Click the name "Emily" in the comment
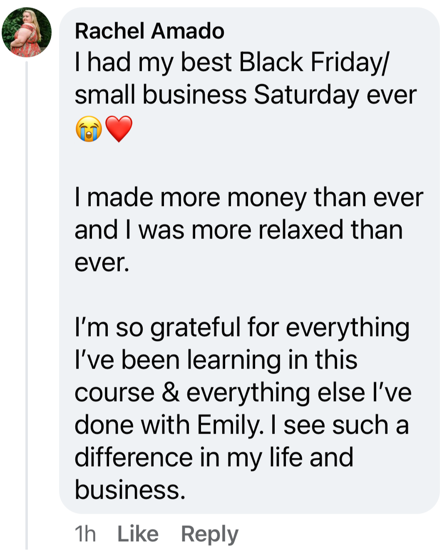442x550 pixels. coord(229,425)
